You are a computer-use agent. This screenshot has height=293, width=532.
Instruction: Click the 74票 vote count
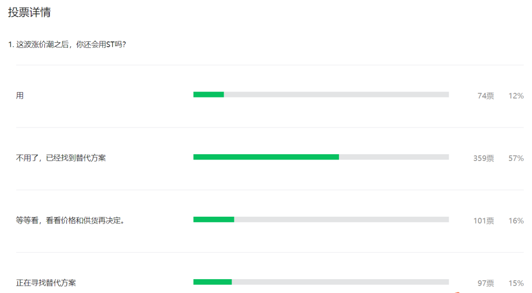486,96
